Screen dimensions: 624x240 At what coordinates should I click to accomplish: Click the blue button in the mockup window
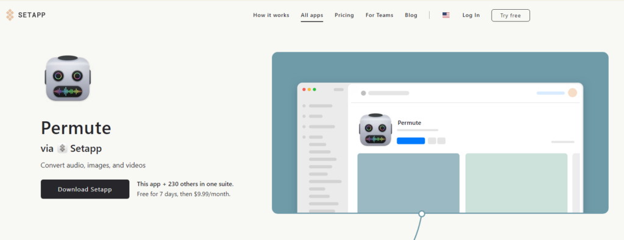[411, 141]
